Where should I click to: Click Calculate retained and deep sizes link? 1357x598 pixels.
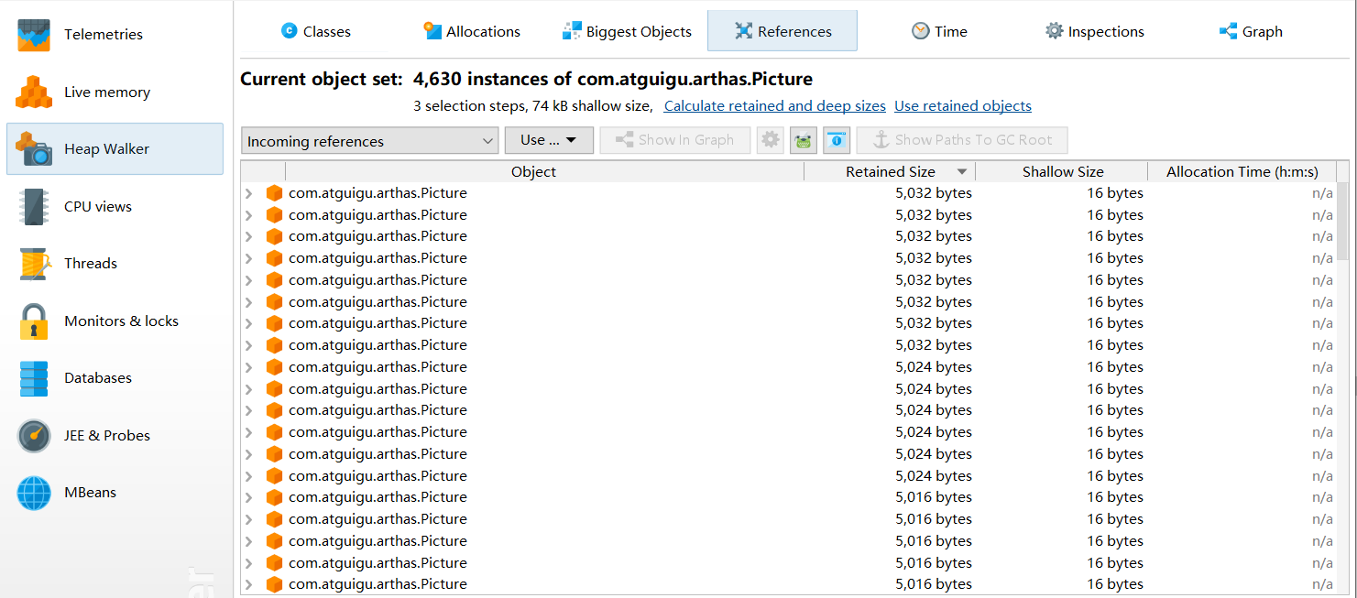(x=774, y=106)
